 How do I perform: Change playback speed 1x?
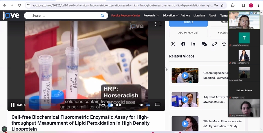click(141, 105)
